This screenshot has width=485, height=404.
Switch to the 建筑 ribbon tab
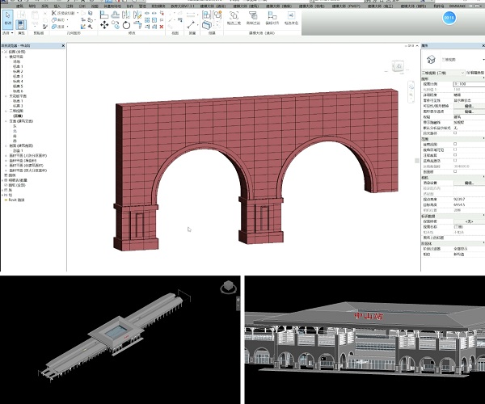click(20, 6)
